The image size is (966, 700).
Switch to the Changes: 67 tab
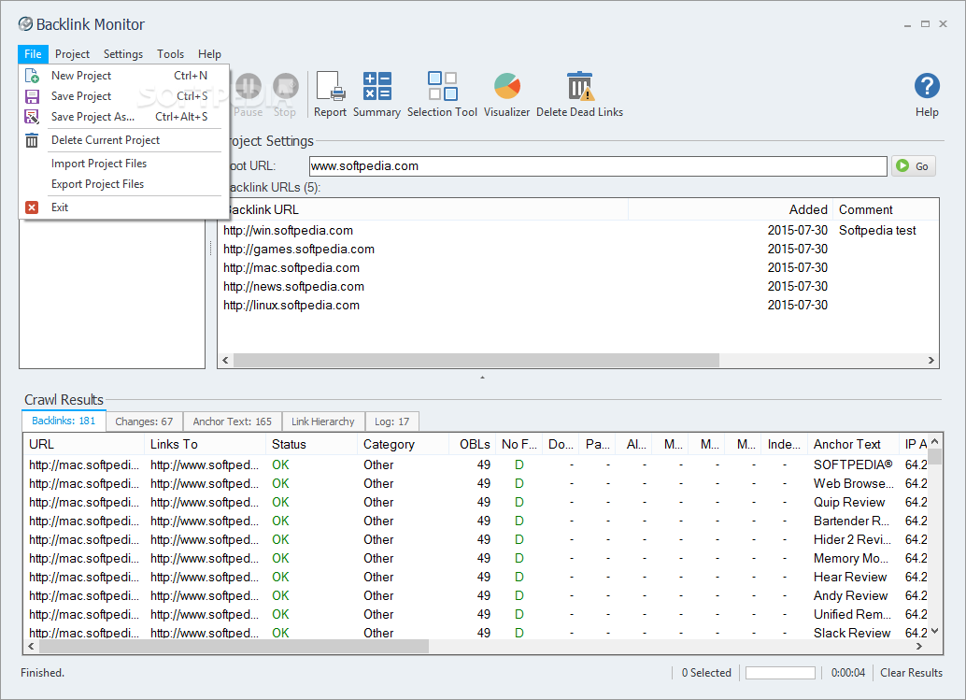coord(144,421)
